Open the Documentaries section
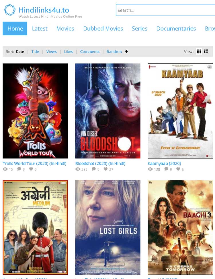Viewport: 215px width, 279px height. (176, 29)
